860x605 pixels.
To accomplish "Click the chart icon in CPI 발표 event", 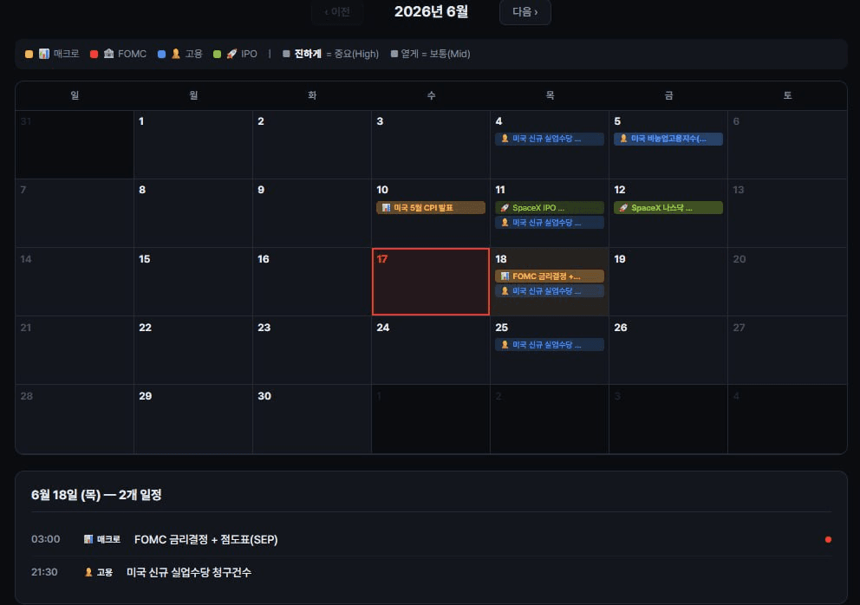I will pos(386,208).
